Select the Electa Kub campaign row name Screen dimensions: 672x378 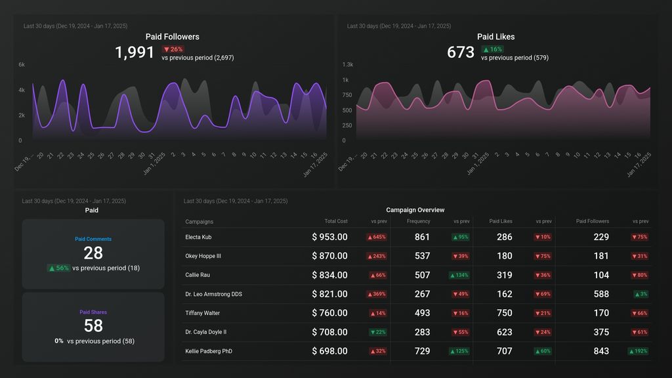pos(198,237)
